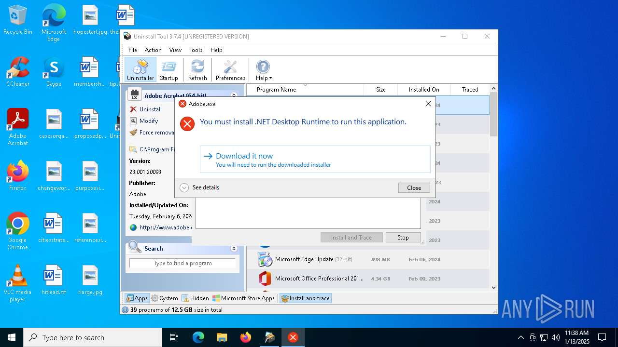The image size is (618, 347).
Task: Sort by Program Name column
Action: pos(305,90)
